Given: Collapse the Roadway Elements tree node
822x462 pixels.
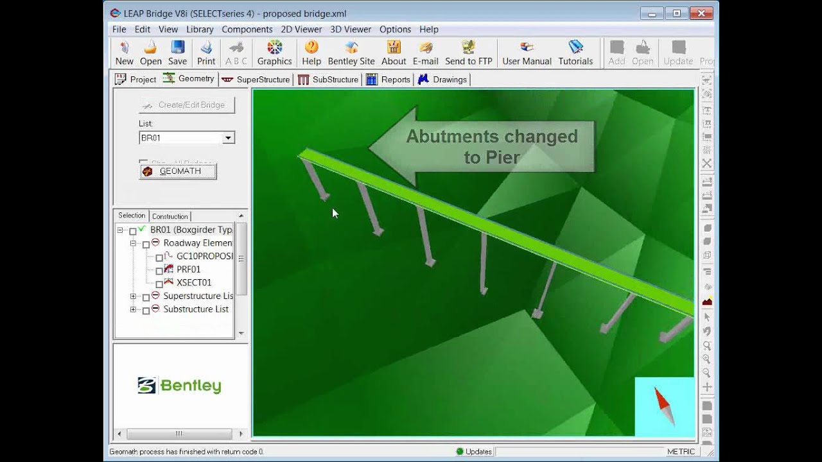Looking at the screenshot, I should (x=133, y=243).
